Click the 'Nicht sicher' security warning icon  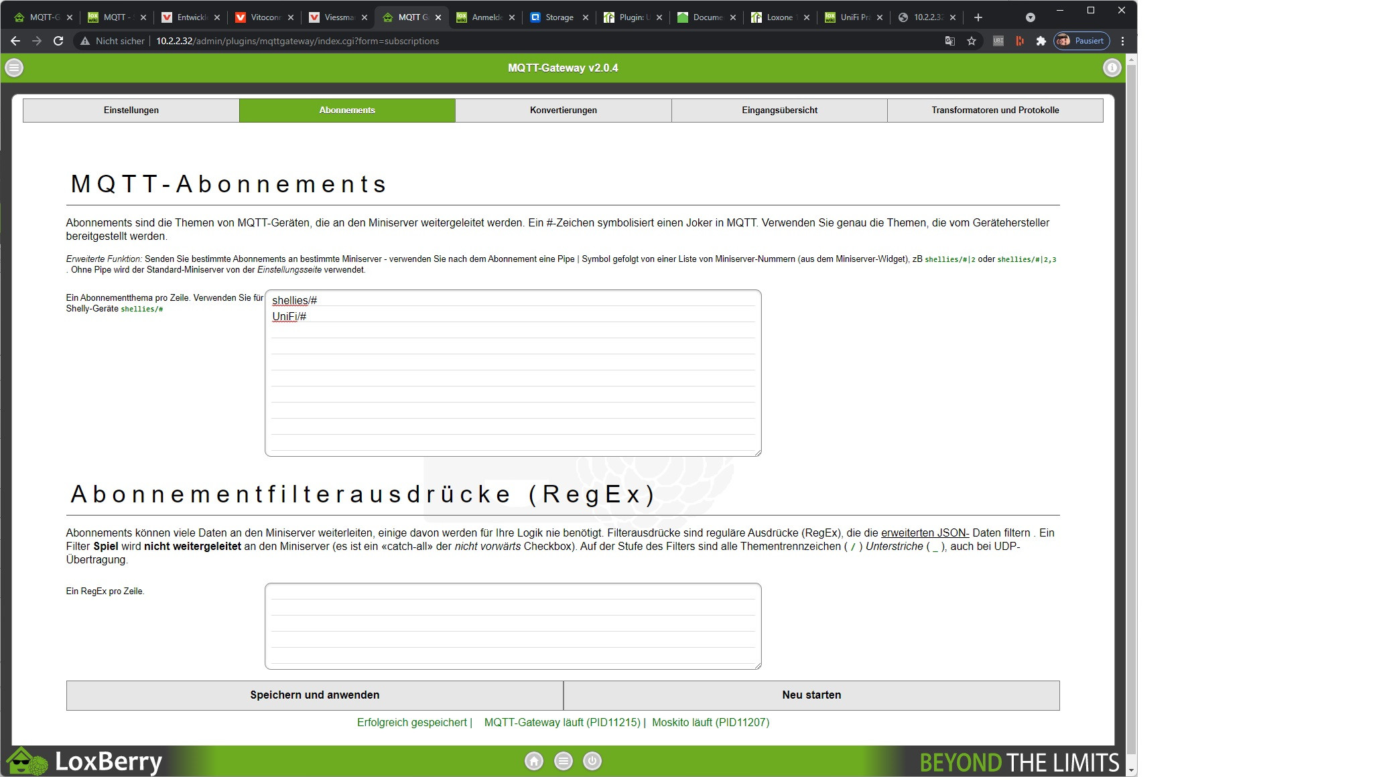click(x=85, y=41)
